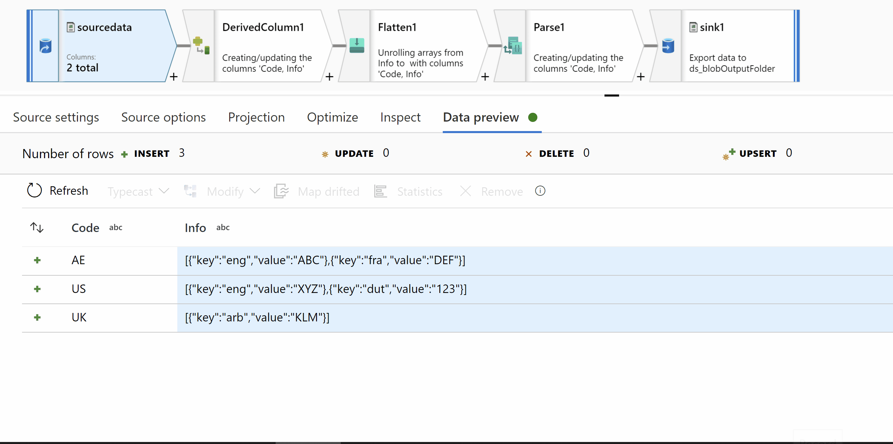893x444 pixels.
Task: Select the DerivedColumn1 transformation icon
Action: coord(201,45)
